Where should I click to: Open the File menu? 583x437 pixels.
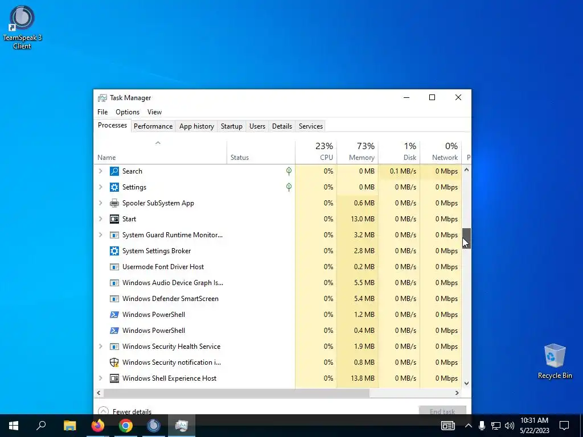click(x=102, y=112)
